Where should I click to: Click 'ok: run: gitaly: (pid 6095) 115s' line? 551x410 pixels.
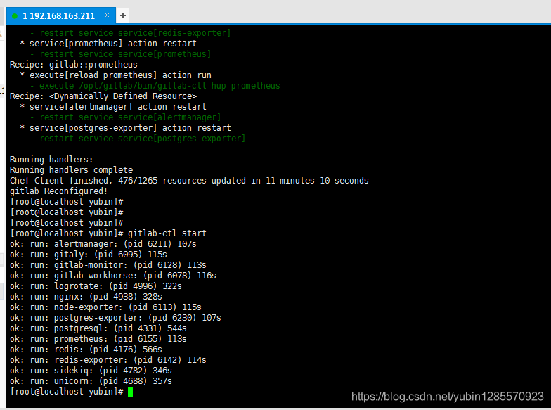coord(89,255)
